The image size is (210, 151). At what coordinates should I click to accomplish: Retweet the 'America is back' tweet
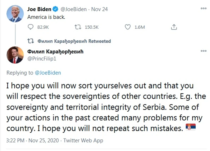click(x=77, y=27)
